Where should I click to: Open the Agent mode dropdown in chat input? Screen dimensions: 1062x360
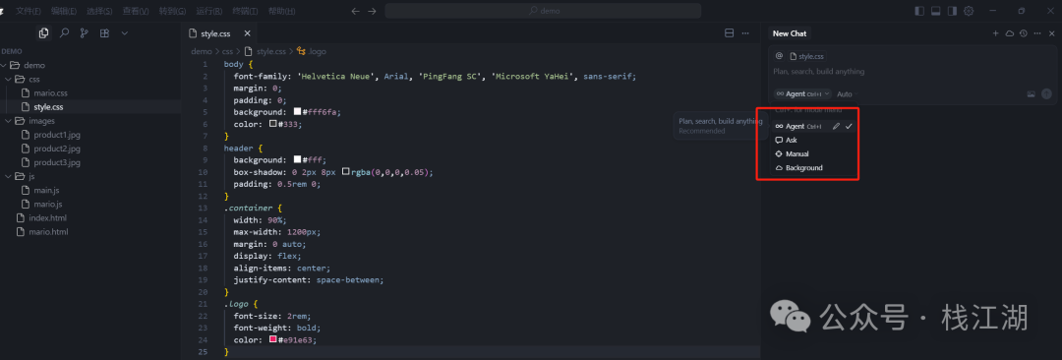802,93
